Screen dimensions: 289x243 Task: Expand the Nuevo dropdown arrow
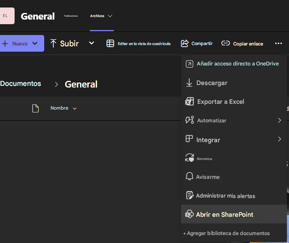[x=35, y=43]
